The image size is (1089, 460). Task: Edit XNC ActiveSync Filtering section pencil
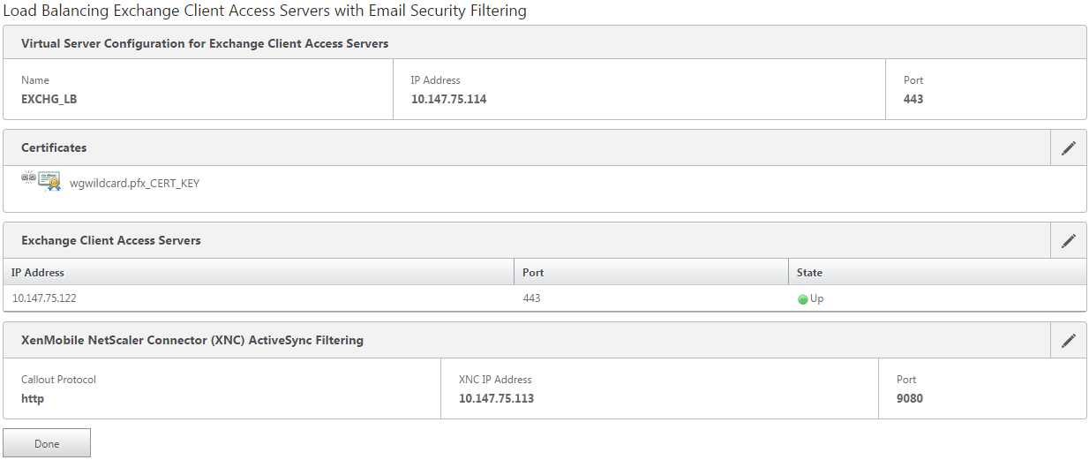click(1068, 340)
